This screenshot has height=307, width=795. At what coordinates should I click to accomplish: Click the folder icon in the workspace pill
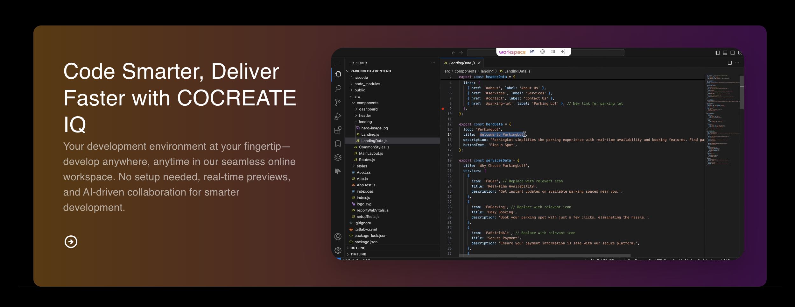point(532,52)
